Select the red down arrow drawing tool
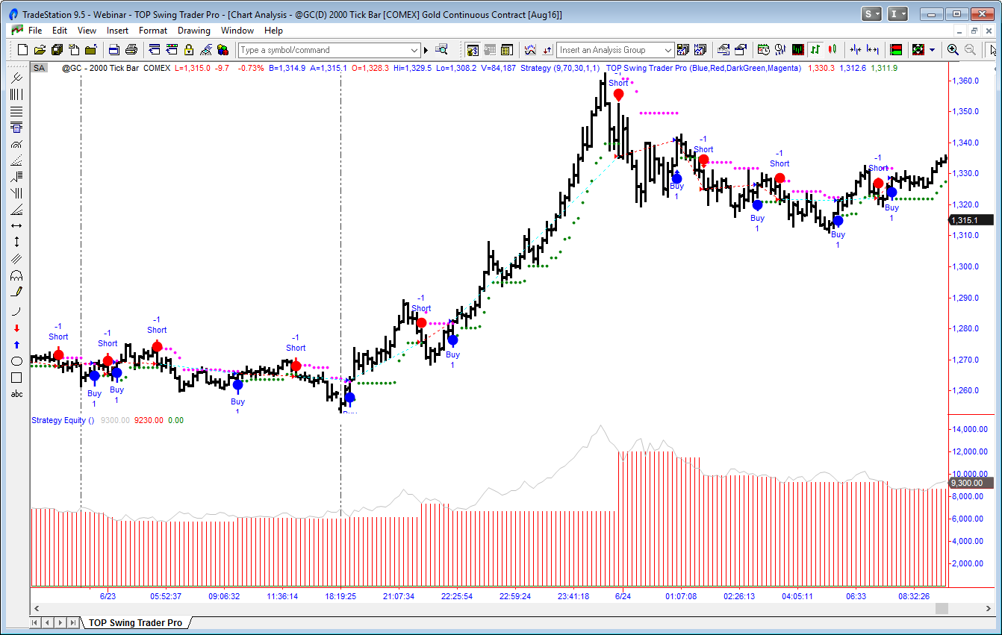1002x635 pixels. (x=16, y=328)
